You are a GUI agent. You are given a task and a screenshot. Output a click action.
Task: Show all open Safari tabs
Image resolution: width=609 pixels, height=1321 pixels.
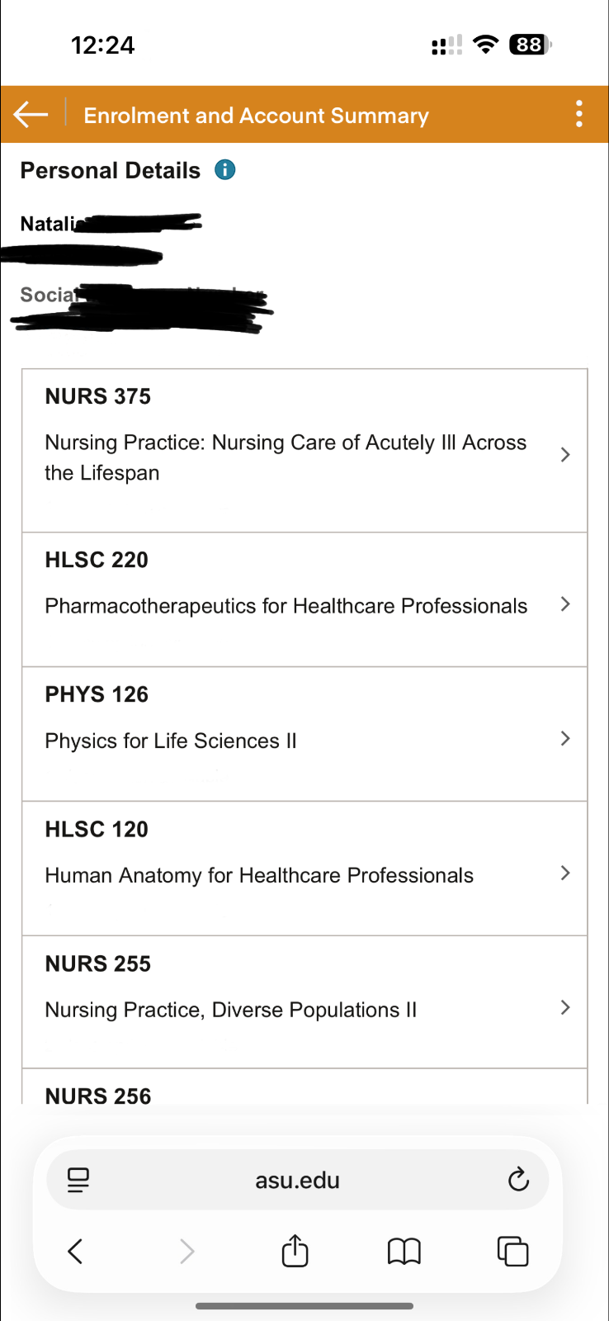[512, 1252]
